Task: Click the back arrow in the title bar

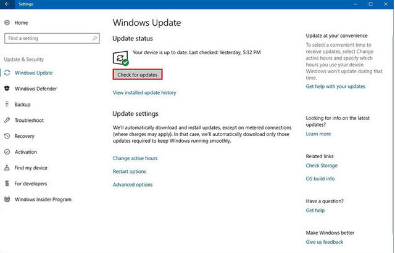Action: pyautogui.click(x=7, y=4)
